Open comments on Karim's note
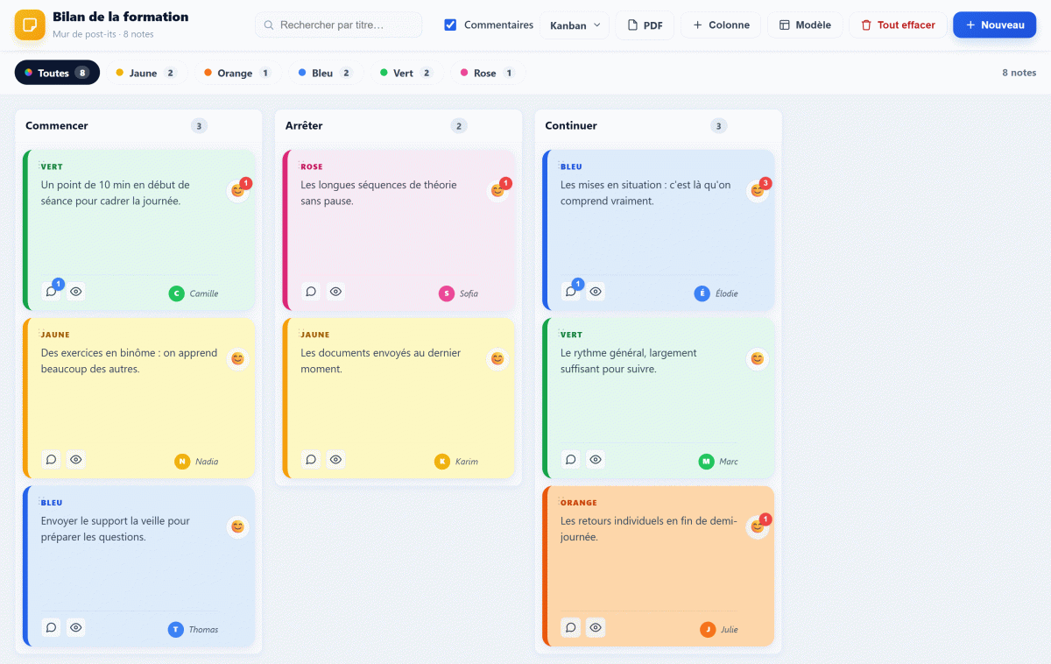This screenshot has width=1051, height=664. [311, 460]
